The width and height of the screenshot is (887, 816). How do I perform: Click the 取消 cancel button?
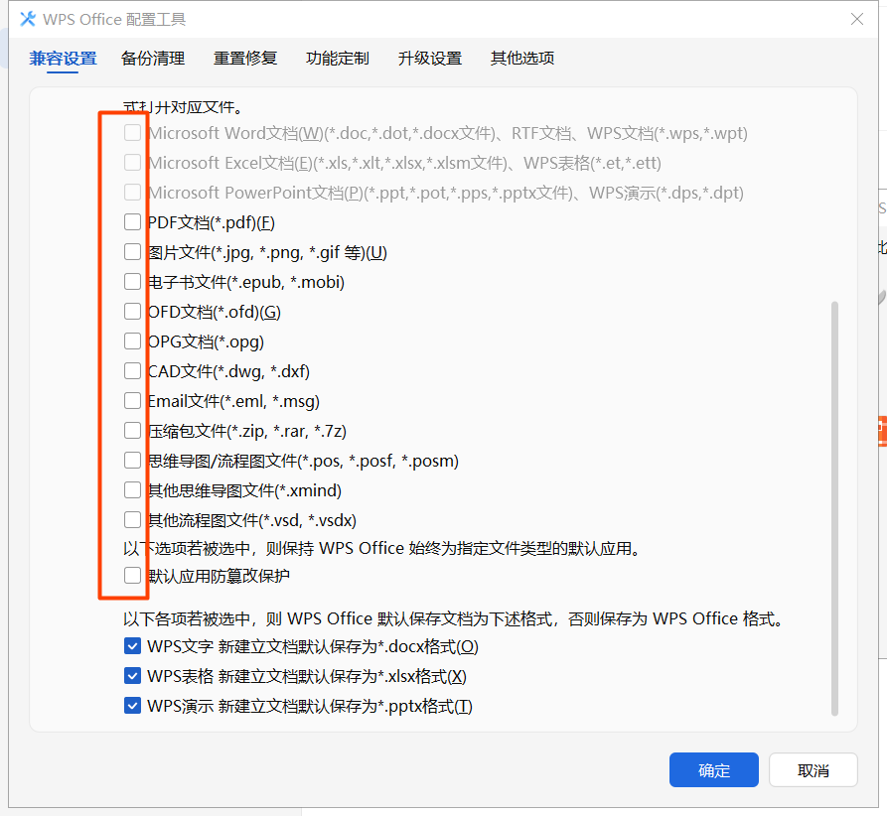(813, 769)
